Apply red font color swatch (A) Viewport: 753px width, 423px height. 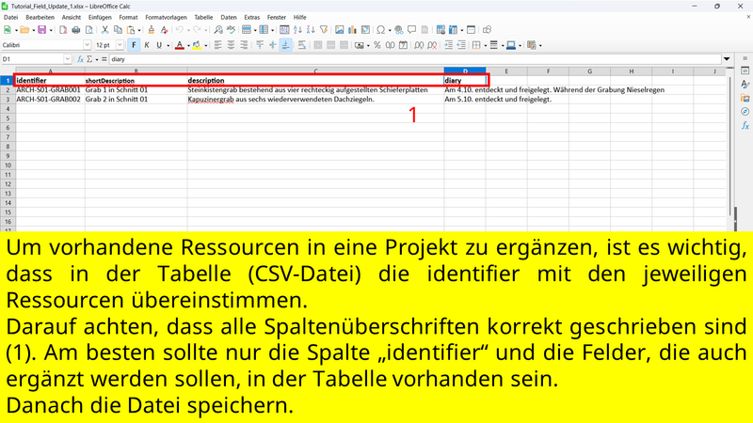tap(180, 45)
